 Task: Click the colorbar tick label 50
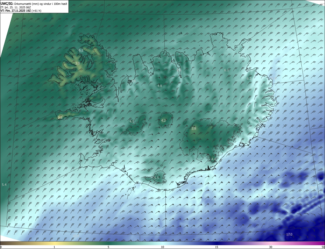click(323, 247)
